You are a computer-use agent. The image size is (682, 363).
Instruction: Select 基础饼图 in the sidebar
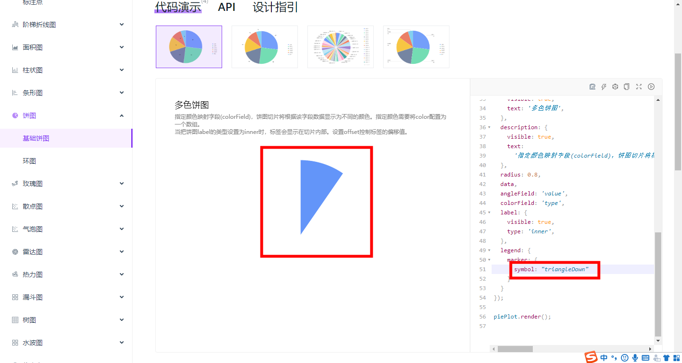[x=66, y=138]
